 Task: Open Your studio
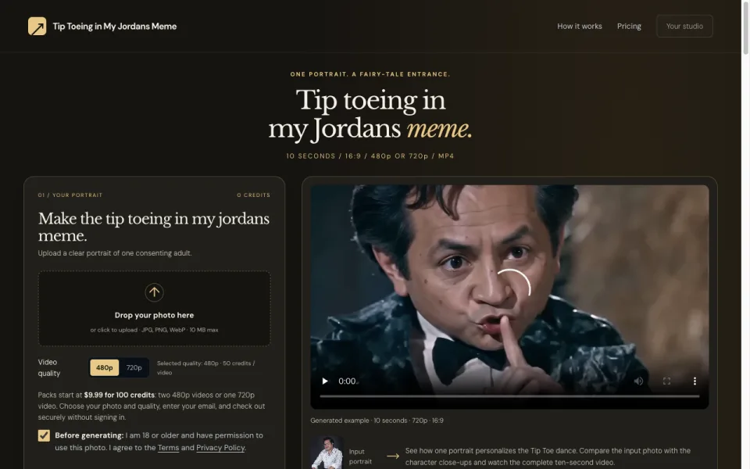pyautogui.click(x=684, y=27)
